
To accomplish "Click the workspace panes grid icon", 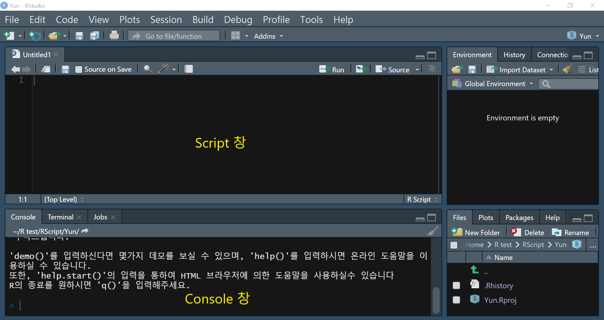I will coord(235,36).
